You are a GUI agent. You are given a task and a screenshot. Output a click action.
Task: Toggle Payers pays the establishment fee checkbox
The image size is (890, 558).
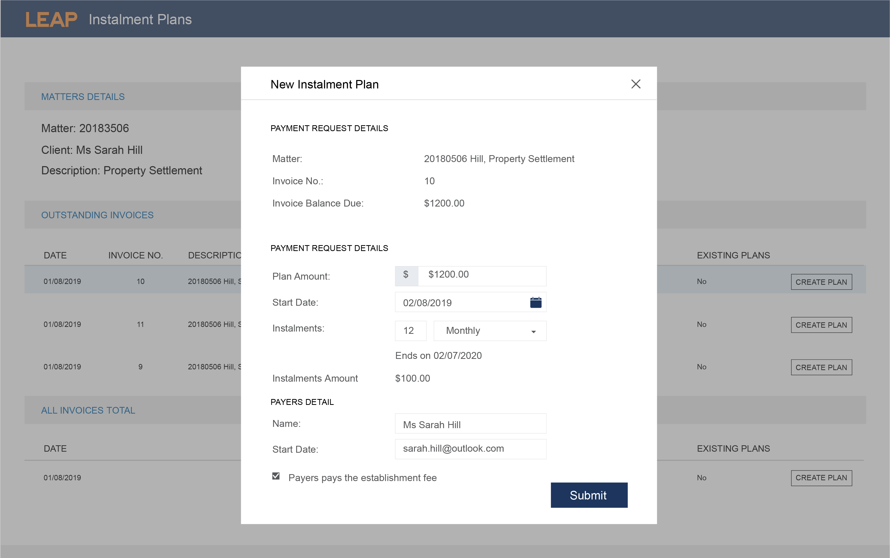pos(276,476)
